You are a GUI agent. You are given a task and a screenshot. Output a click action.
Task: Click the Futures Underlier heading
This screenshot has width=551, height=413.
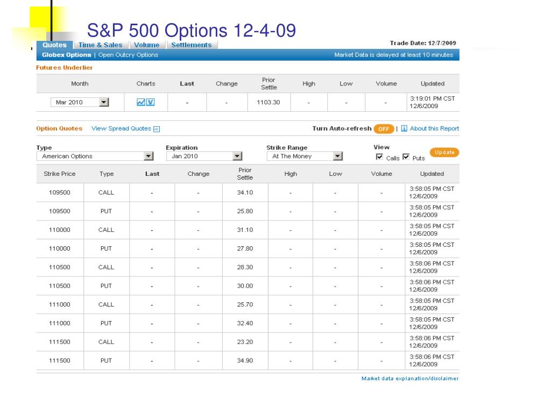(x=65, y=67)
